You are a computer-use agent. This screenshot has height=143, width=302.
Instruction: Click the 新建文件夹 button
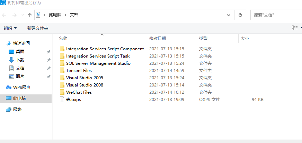pos(37,28)
